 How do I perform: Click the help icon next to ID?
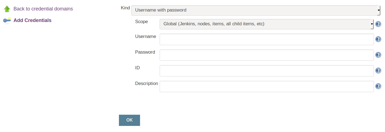click(378, 71)
